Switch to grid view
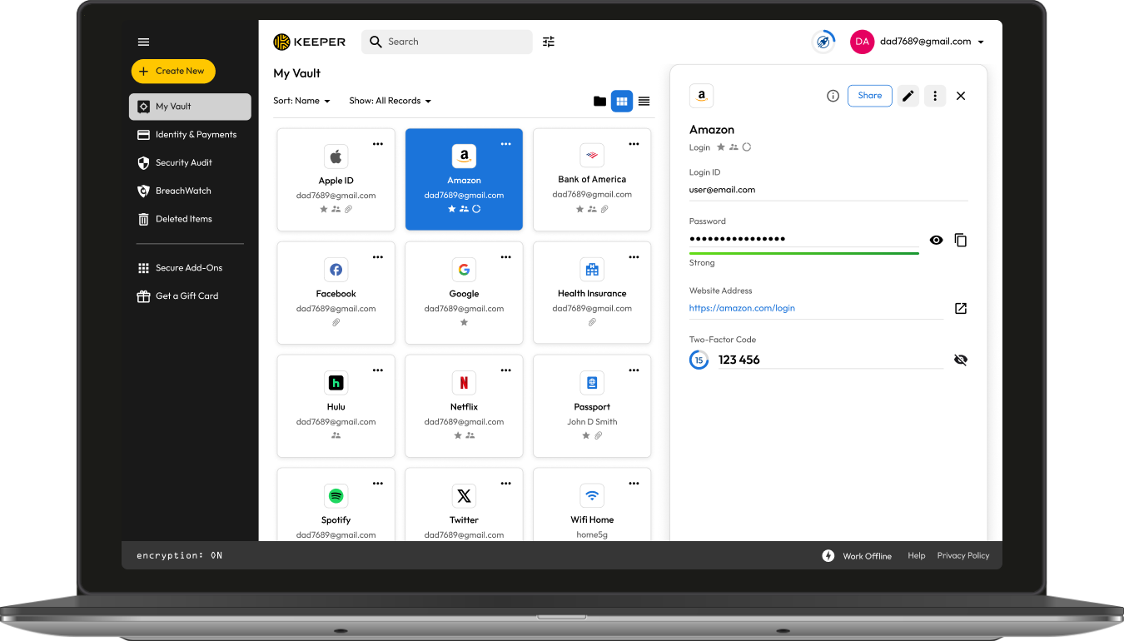Viewport: 1124px width, 641px height. (622, 101)
